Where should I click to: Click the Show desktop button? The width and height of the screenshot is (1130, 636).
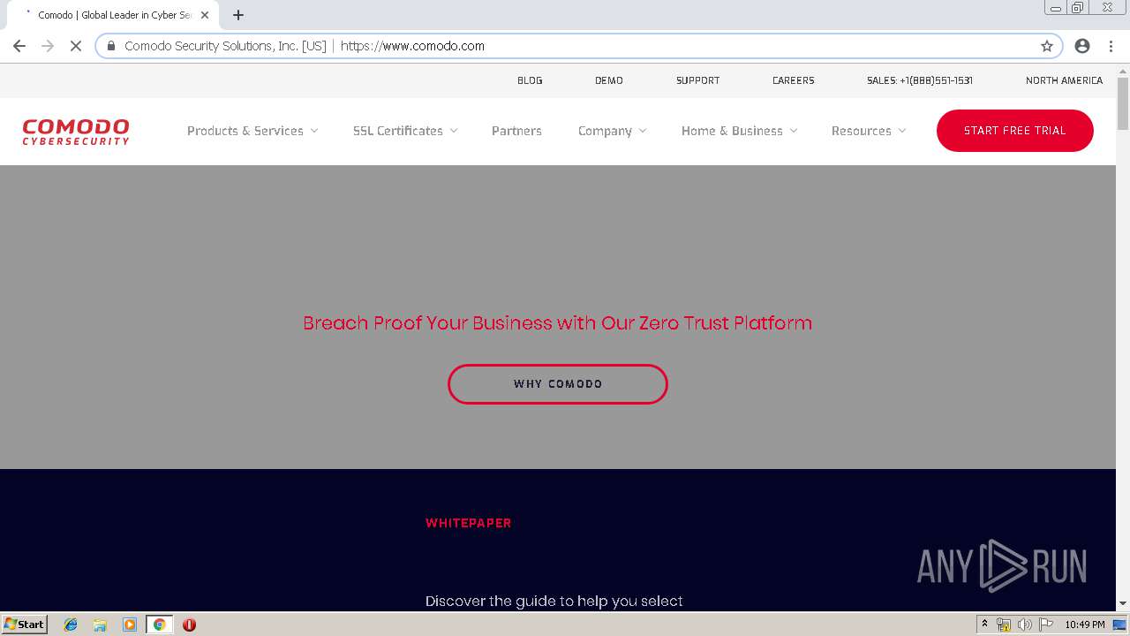[1120, 625]
